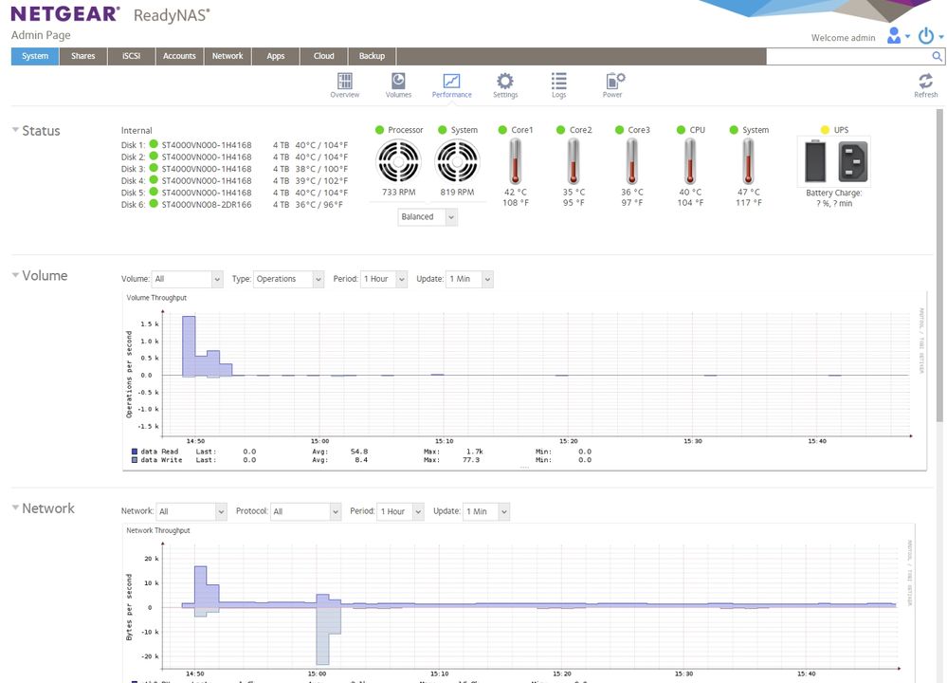Switch to the Cloud tab
Screen dimensions: 947x683
[323, 56]
